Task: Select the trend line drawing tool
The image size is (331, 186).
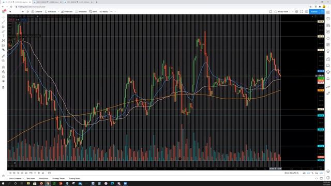Action: [x=3, y=22]
